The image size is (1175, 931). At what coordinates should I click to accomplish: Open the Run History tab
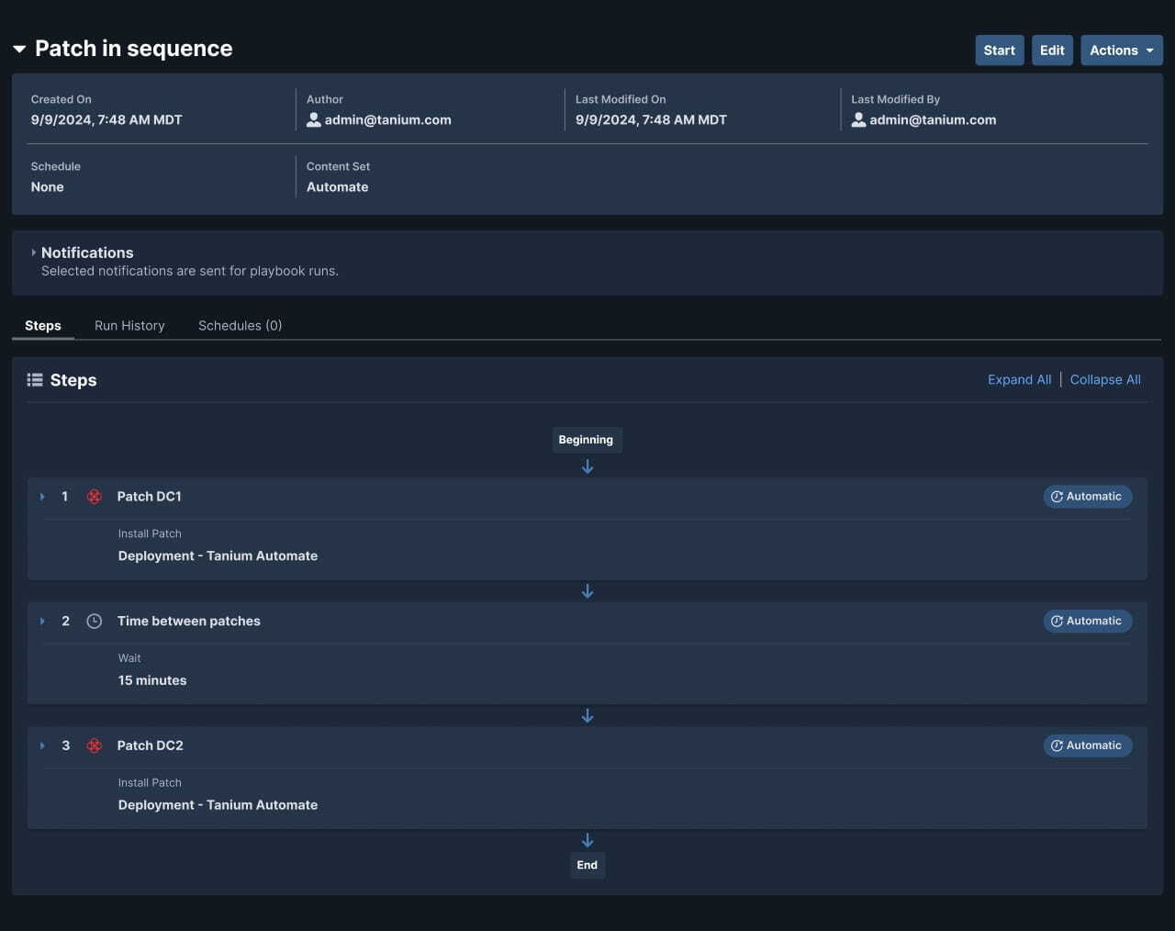coord(129,326)
